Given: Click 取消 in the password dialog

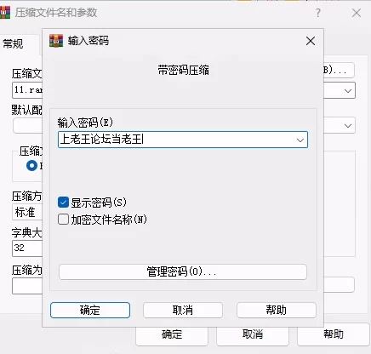Looking at the screenshot, I should point(183,310).
